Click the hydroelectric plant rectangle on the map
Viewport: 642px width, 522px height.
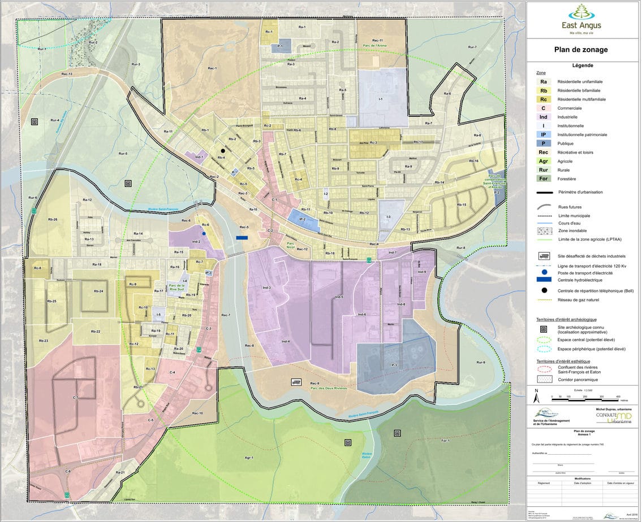242,238
